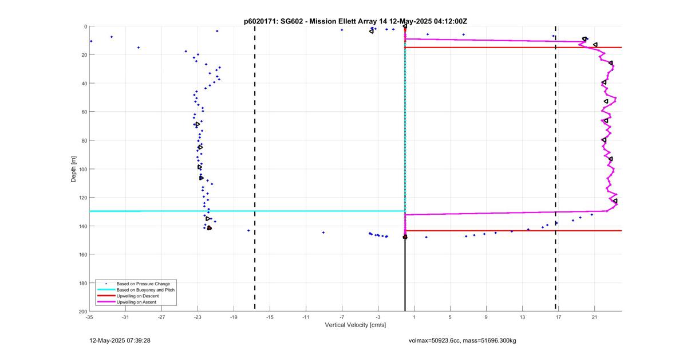Click the cyan line sample in the legend
The width and height of the screenshot is (687, 350).
click(106, 290)
